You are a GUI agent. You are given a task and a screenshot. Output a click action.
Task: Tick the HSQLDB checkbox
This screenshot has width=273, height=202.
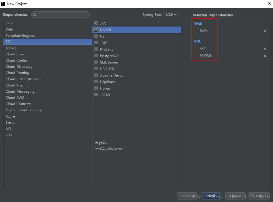point(96,69)
